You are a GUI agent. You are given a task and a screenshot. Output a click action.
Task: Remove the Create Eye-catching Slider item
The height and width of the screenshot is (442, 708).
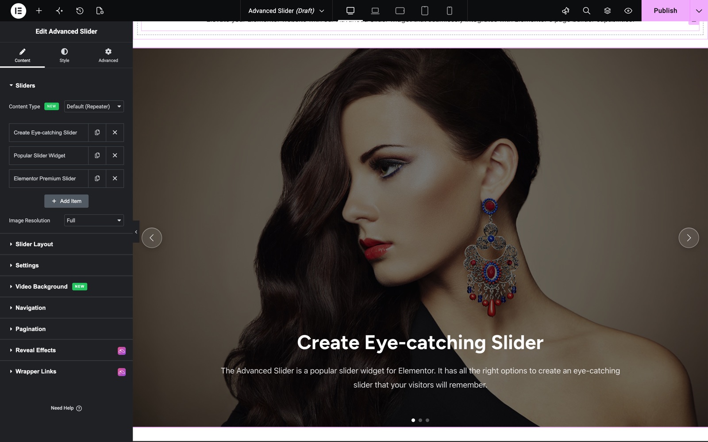pyautogui.click(x=115, y=133)
